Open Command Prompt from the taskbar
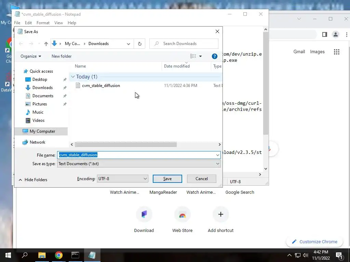The height and width of the screenshot is (262, 350). [75, 255]
